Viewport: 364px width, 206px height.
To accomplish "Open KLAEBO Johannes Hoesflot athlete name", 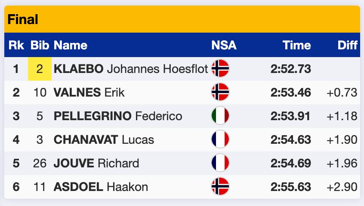I will pos(131,69).
